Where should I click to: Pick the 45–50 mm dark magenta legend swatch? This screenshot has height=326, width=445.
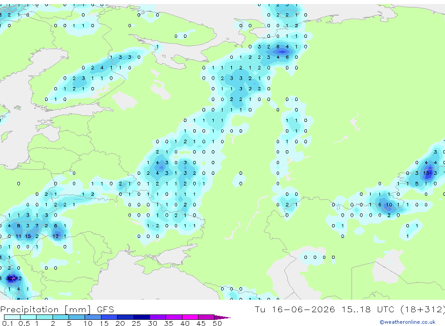click(x=206, y=317)
